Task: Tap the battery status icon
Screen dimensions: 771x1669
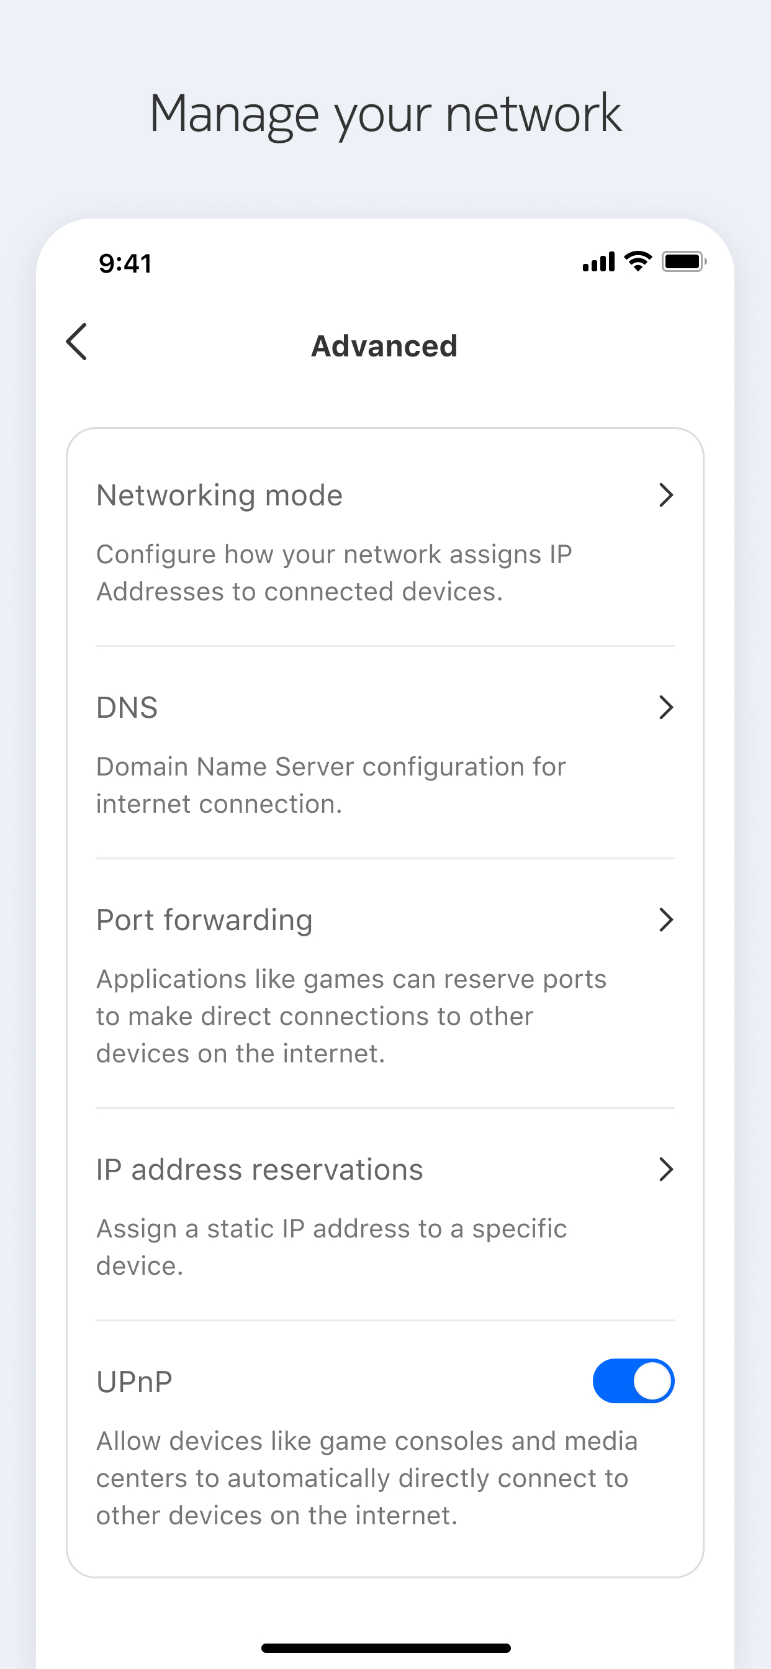Action: click(683, 262)
